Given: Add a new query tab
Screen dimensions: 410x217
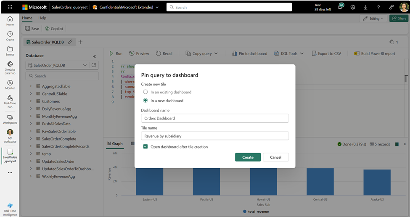Looking at the screenshot, I should pos(80,42).
